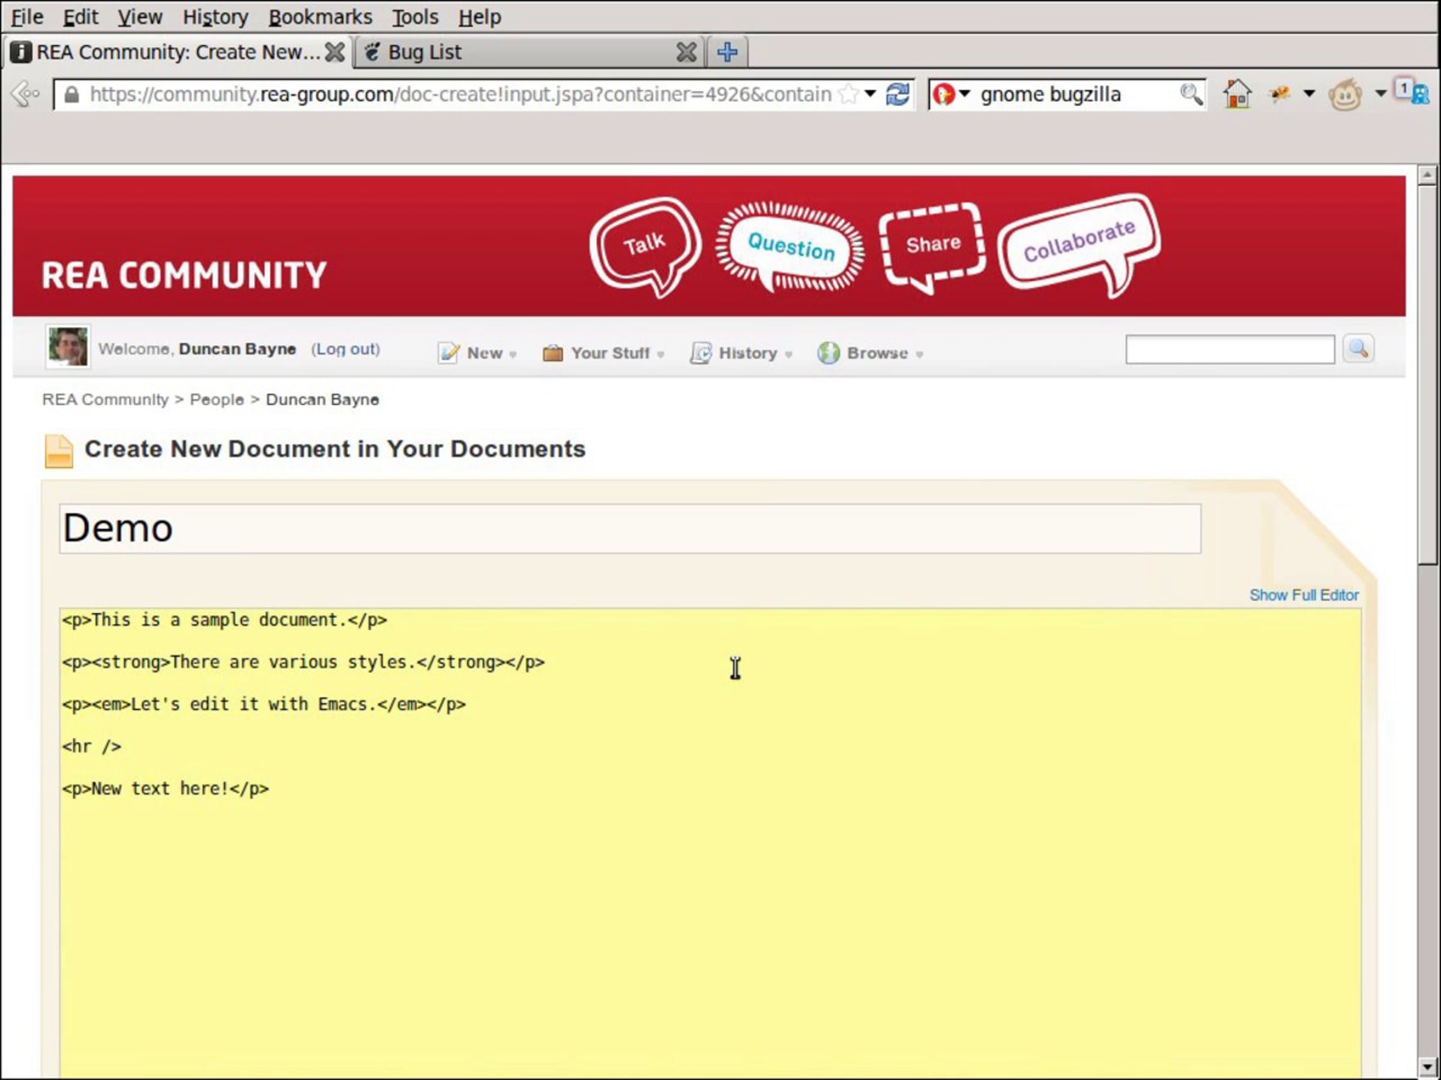Click the Show Full Editor link
1441x1080 pixels.
1304,595
